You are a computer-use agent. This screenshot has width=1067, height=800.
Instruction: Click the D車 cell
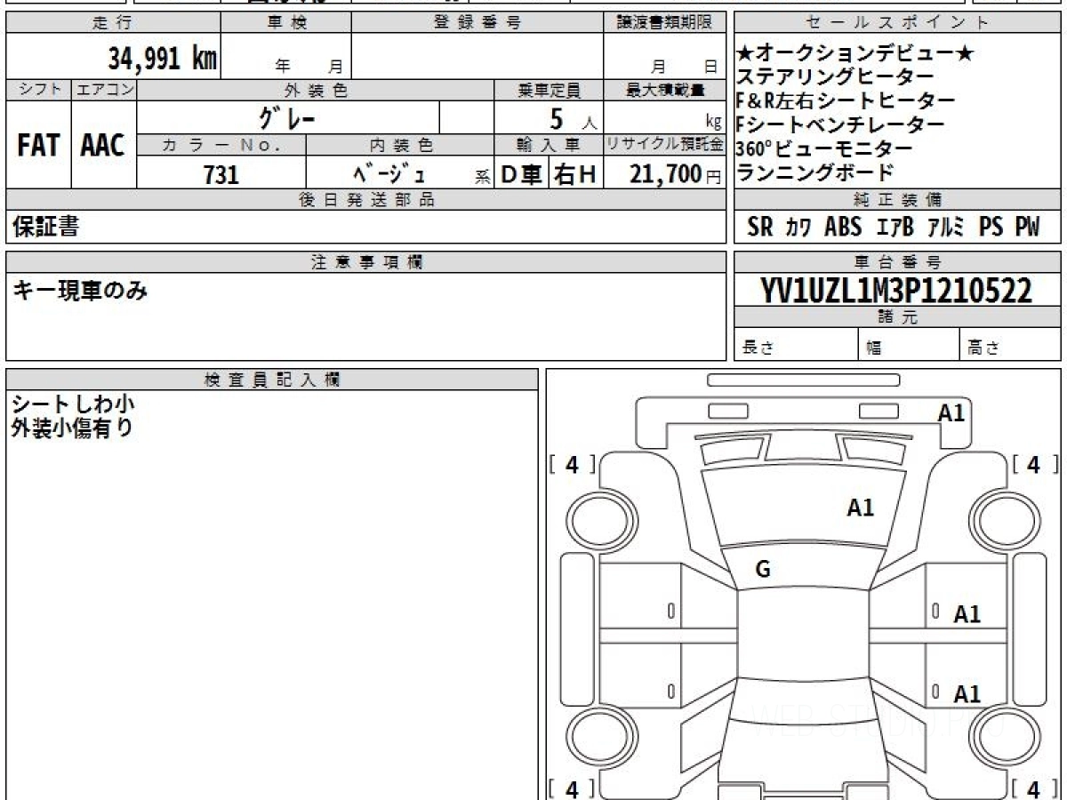(522, 175)
